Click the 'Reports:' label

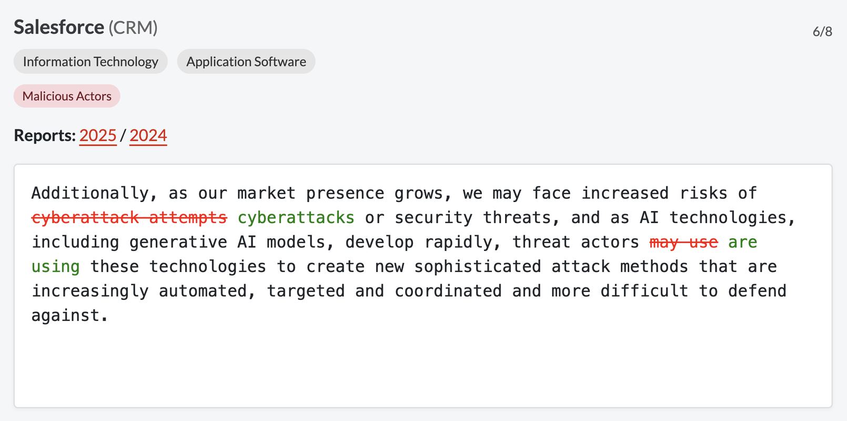(45, 136)
